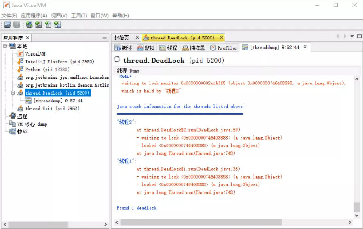Select the Python (pid 12380) node

pyautogui.click(x=47, y=69)
